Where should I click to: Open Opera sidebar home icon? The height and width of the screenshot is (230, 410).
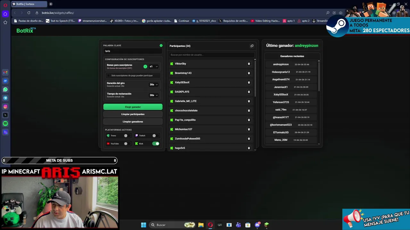5,14
